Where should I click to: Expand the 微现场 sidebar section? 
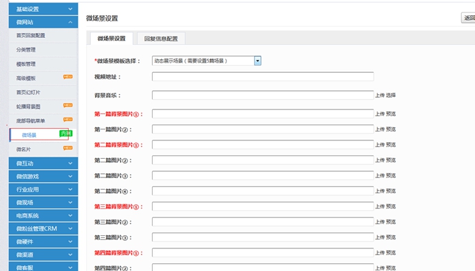[x=43, y=202]
